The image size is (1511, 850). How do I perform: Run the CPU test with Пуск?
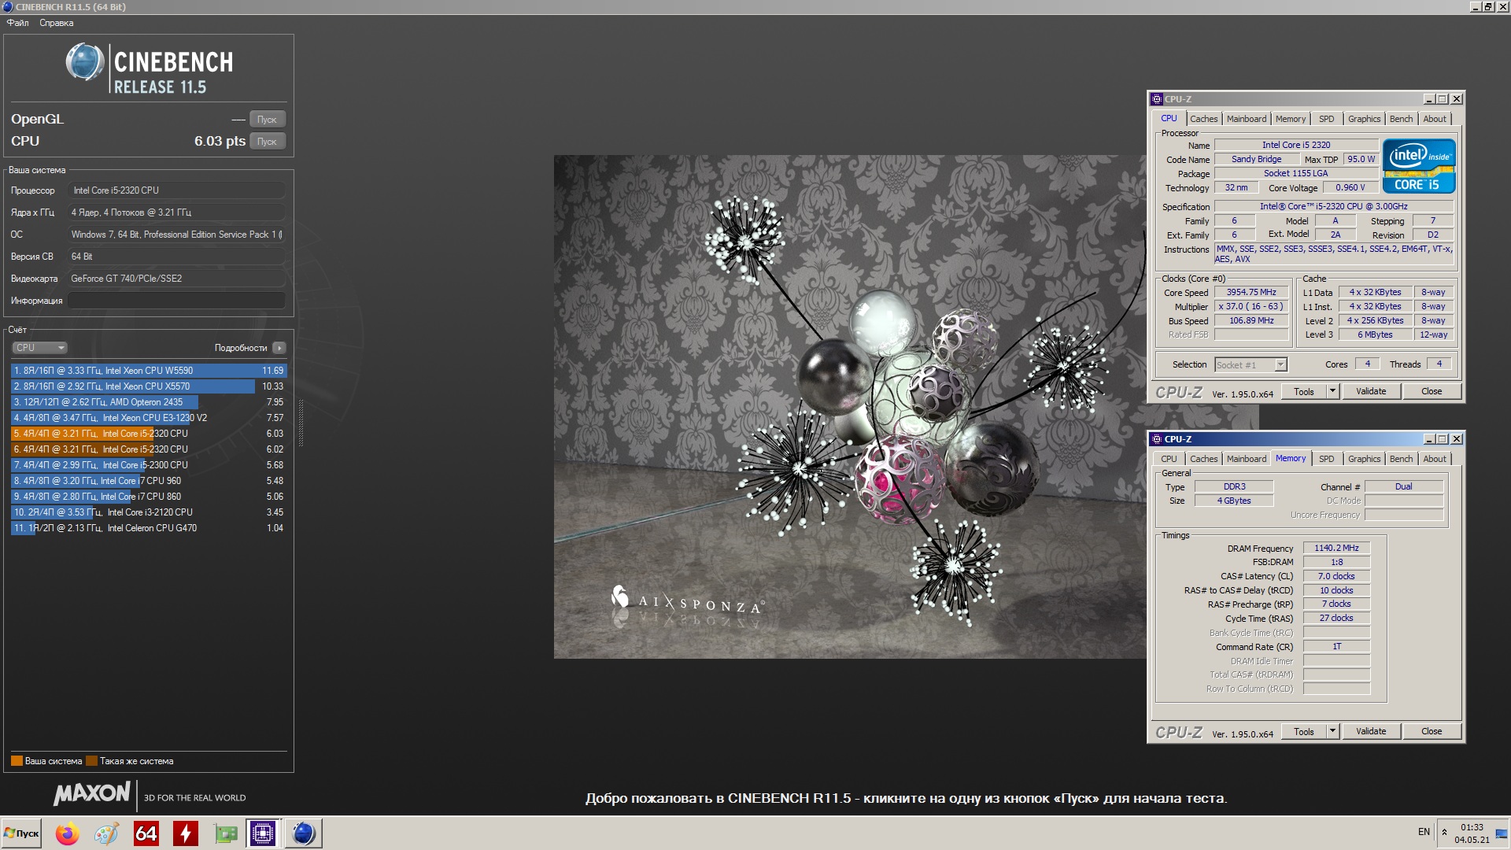tap(268, 142)
